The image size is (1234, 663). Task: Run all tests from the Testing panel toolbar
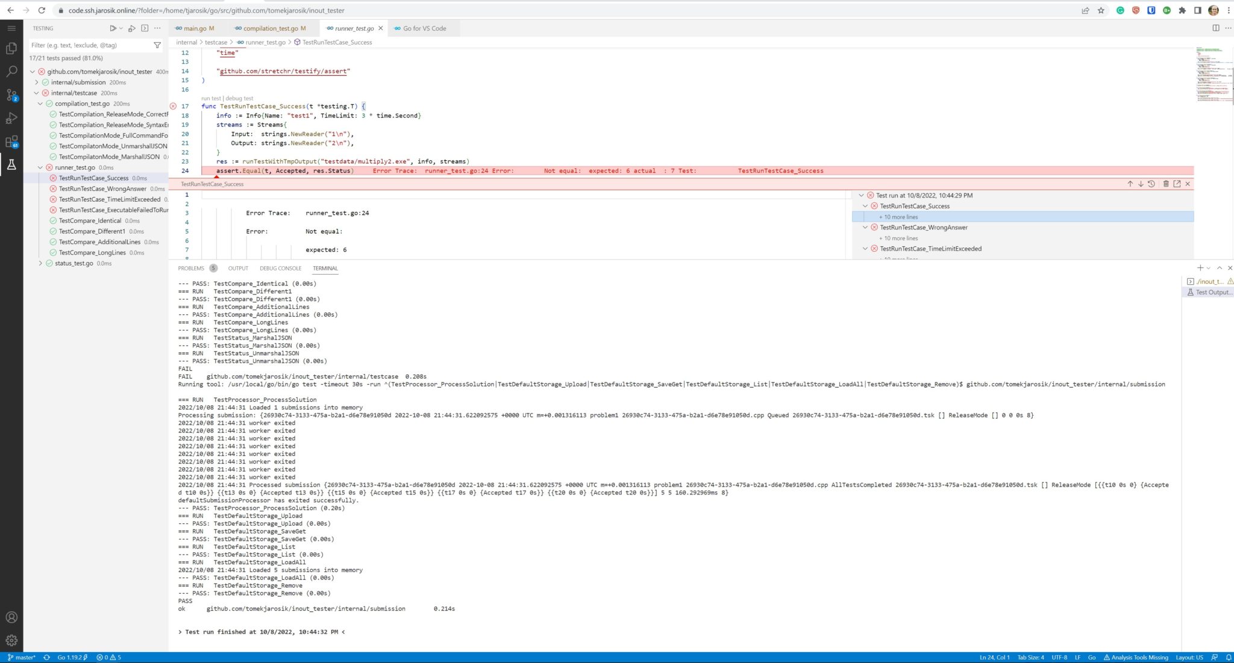[x=113, y=28]
